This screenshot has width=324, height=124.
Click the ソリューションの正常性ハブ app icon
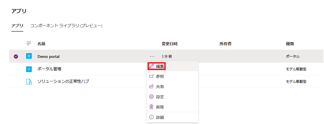[x=29, y=82]
